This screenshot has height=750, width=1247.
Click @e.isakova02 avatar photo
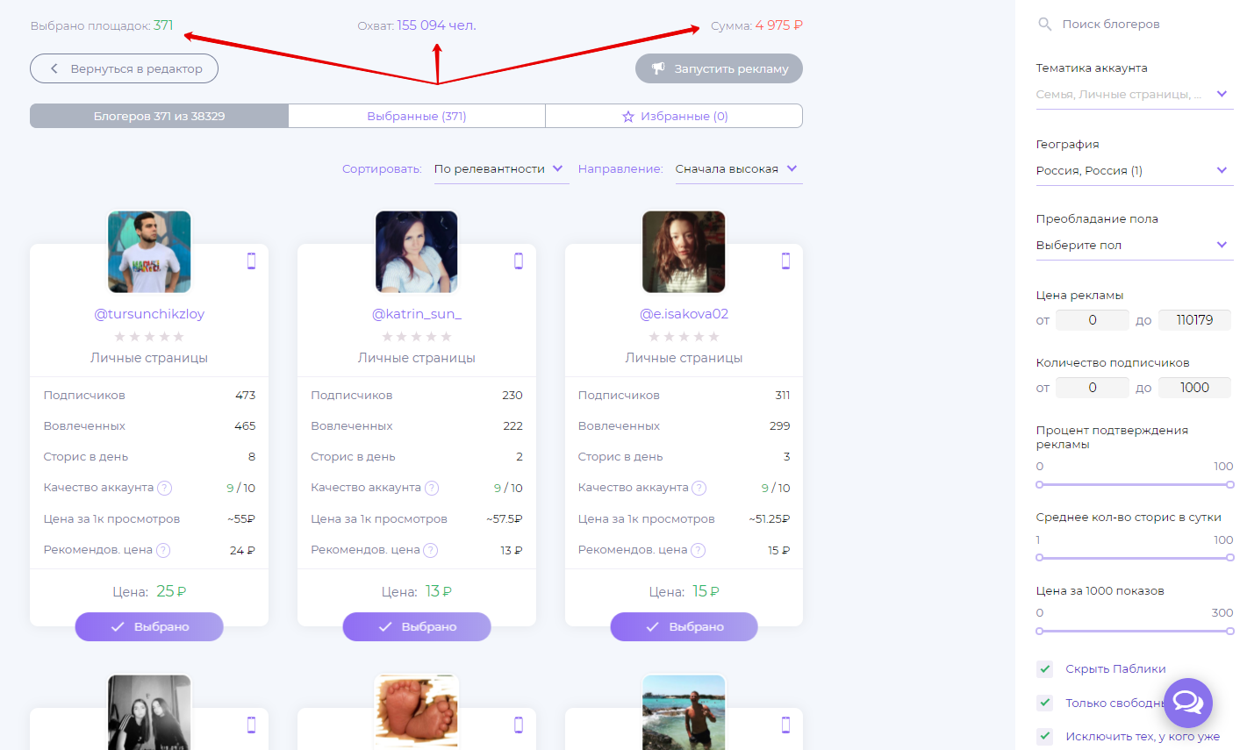684,252
